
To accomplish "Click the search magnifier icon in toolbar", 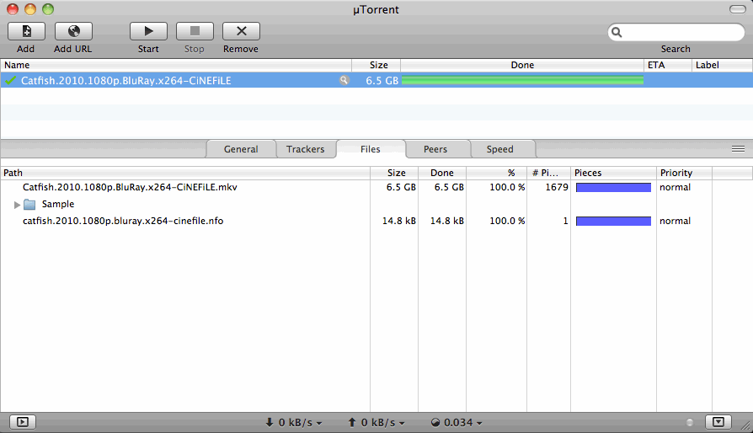I will [x=617, y=32].
